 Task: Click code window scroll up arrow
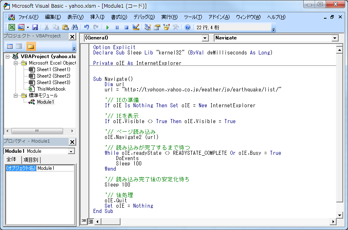[x=339, y=50]
